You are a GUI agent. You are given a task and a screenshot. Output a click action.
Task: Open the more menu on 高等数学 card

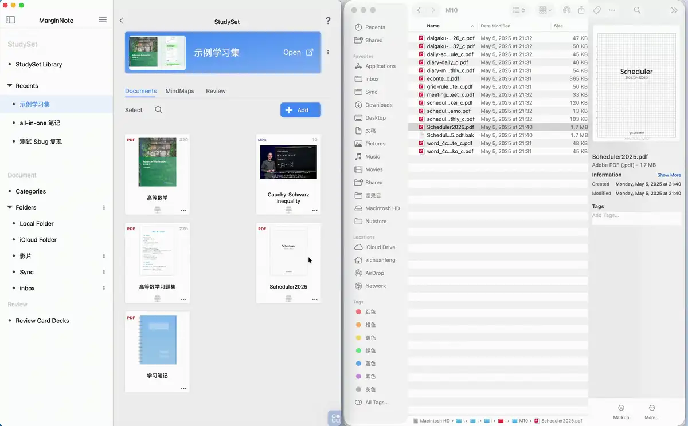coord(183,211)
